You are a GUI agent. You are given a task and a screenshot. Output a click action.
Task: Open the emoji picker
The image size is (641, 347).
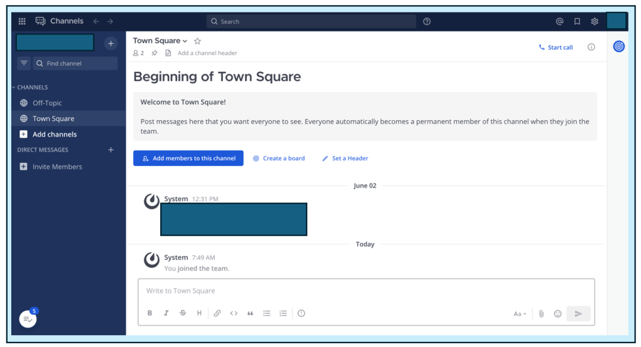[x=558, y=314]
